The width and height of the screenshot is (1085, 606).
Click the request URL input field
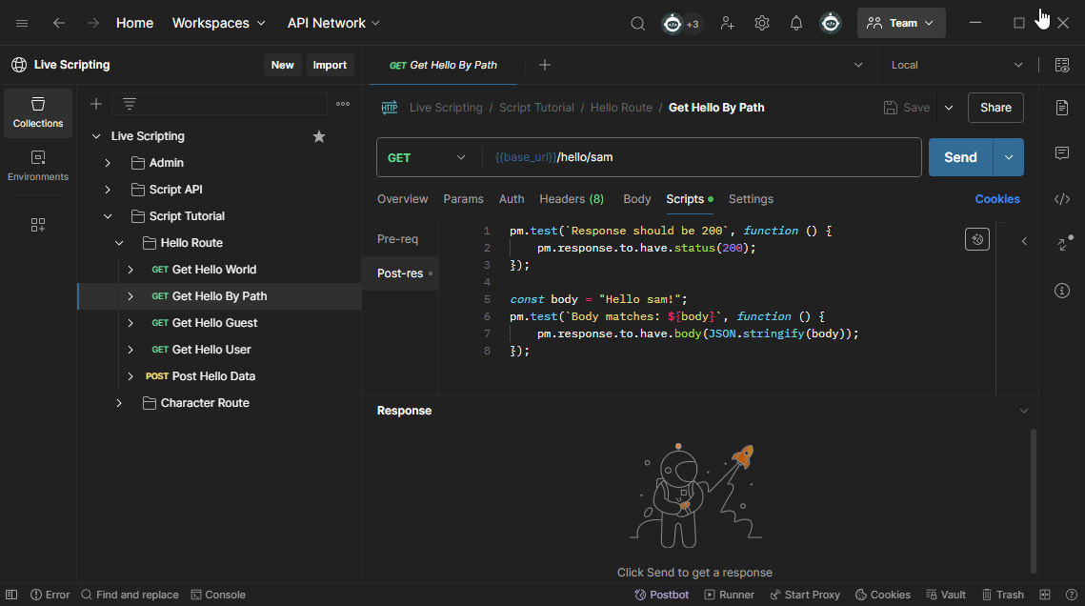click(x=702, y=158)
